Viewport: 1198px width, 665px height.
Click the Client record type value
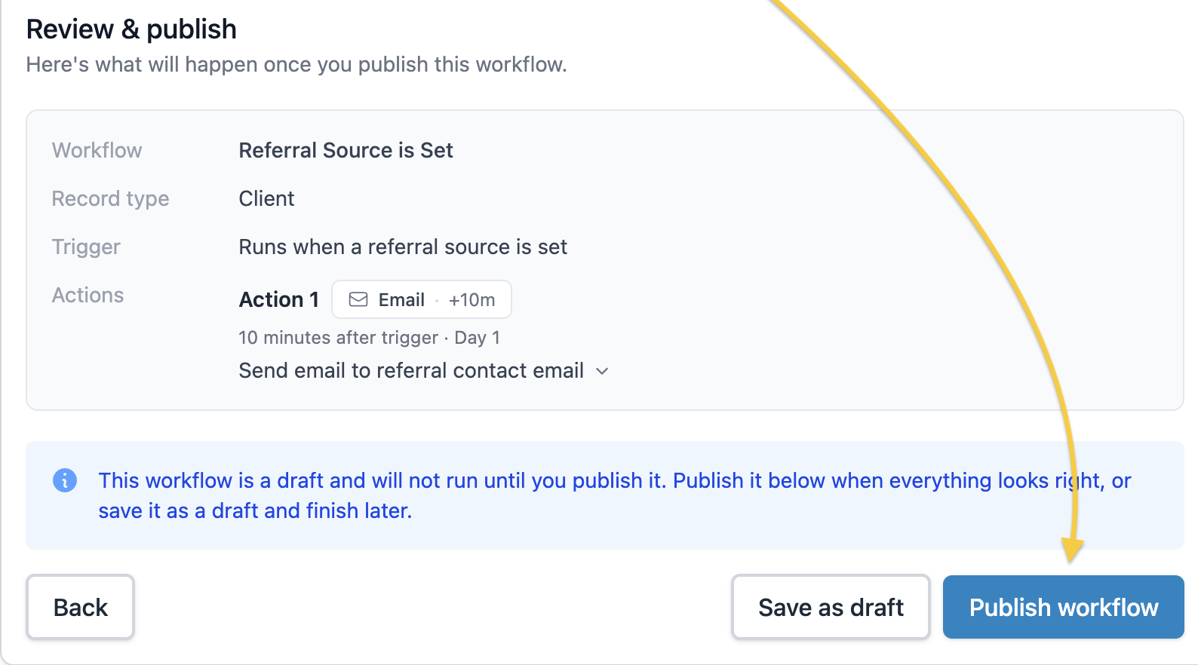[x=266, y=198]
